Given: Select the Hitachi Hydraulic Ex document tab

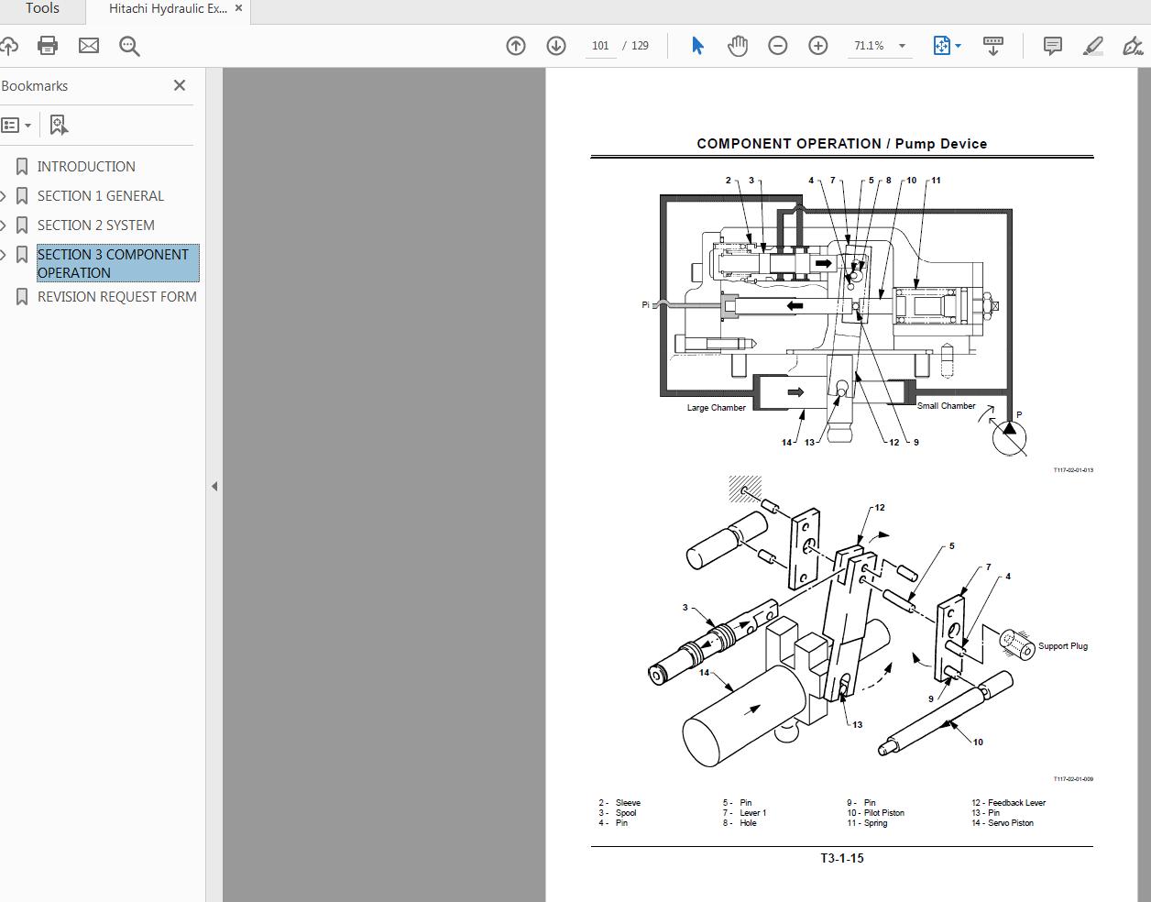Looking at the screenshot, I should pos(165,9).
